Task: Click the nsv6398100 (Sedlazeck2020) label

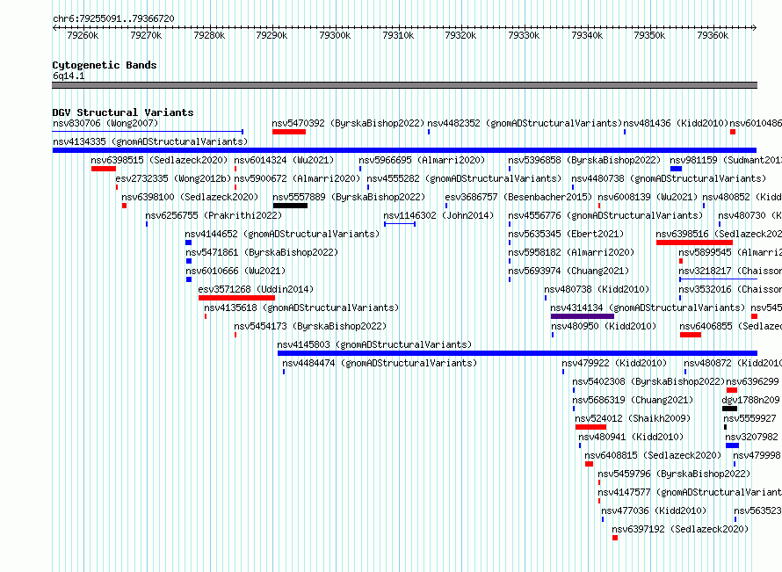Action: click(x=190, y=197)
